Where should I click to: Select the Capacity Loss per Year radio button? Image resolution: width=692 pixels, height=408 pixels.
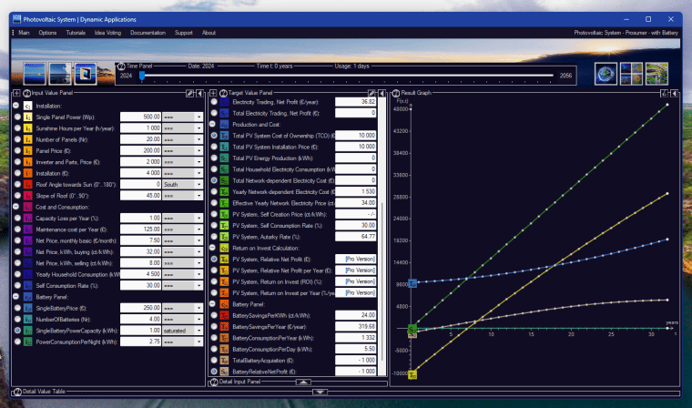click(x=17, y=219)
